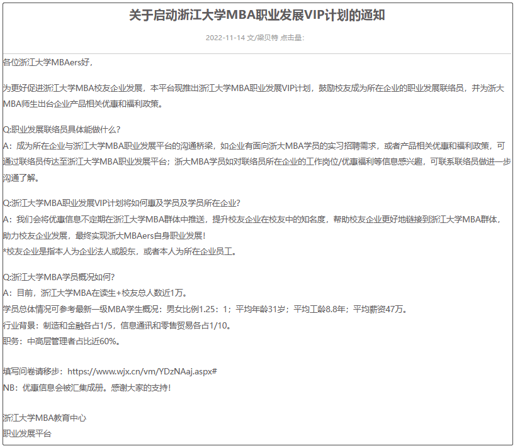Click the line starting 通过联络员传达至

pyautogui.click(x=257, y=162)
